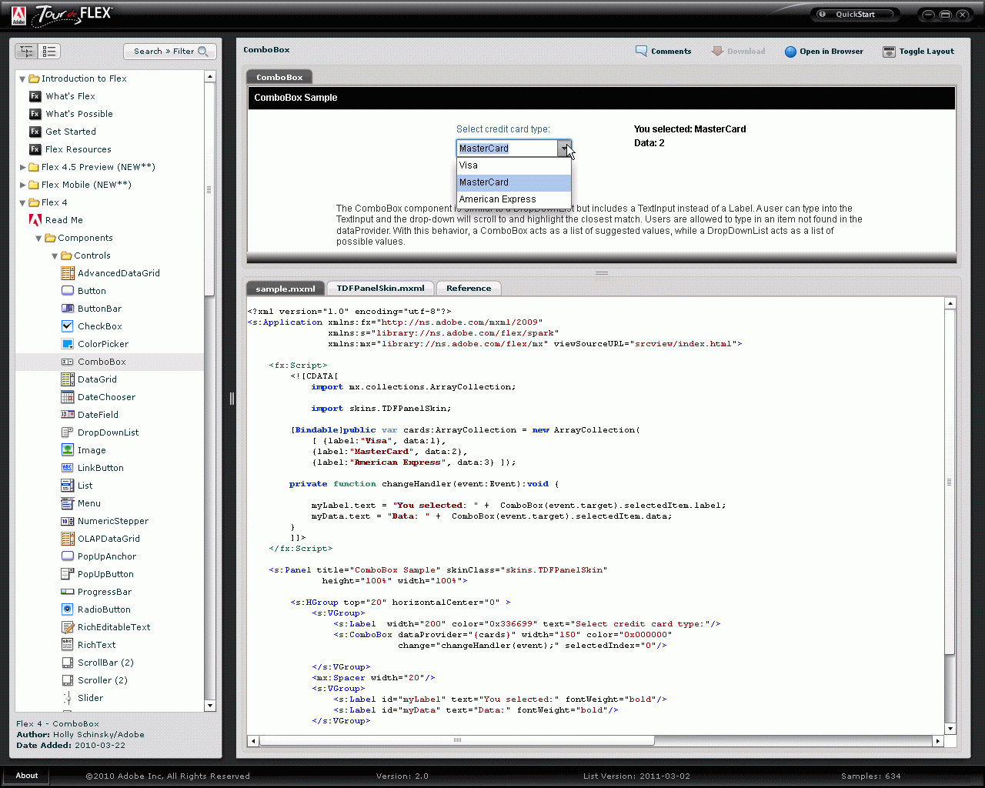Click the ColorPicker component icon

coord(68,344)
